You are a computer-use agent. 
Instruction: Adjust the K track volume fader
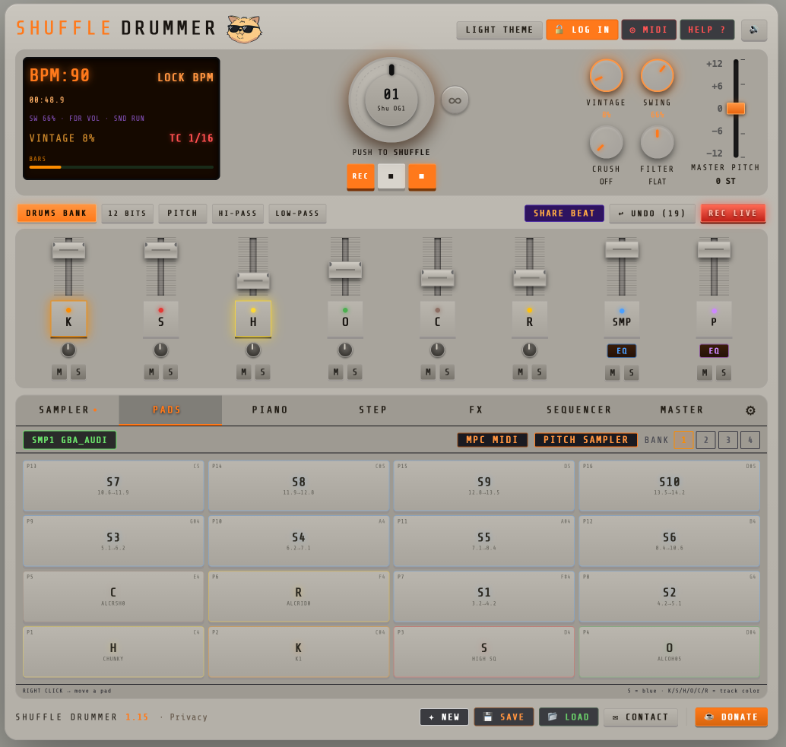click(x=68, y=249)
